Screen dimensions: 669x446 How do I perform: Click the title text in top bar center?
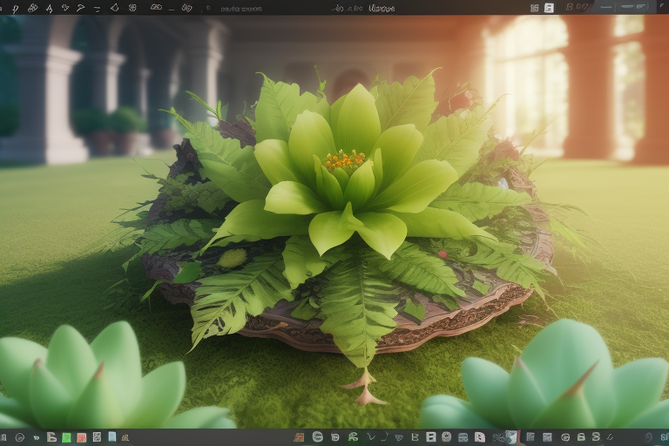tap(381, 8)
